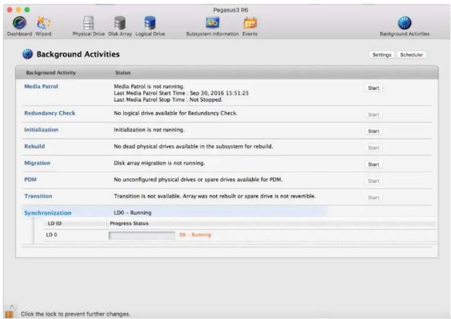Click 'Media Patrol is not running.' text
451x319 pixels.
pyautogui.click(x=149, y=86)
